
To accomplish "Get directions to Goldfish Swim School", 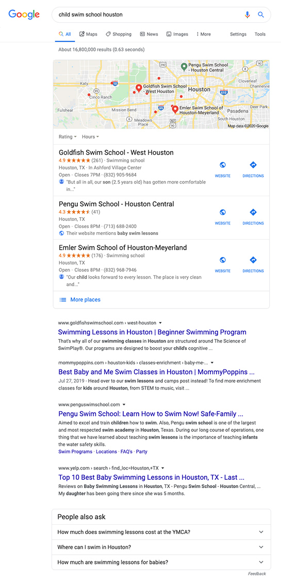I will (x=253, y=165).
